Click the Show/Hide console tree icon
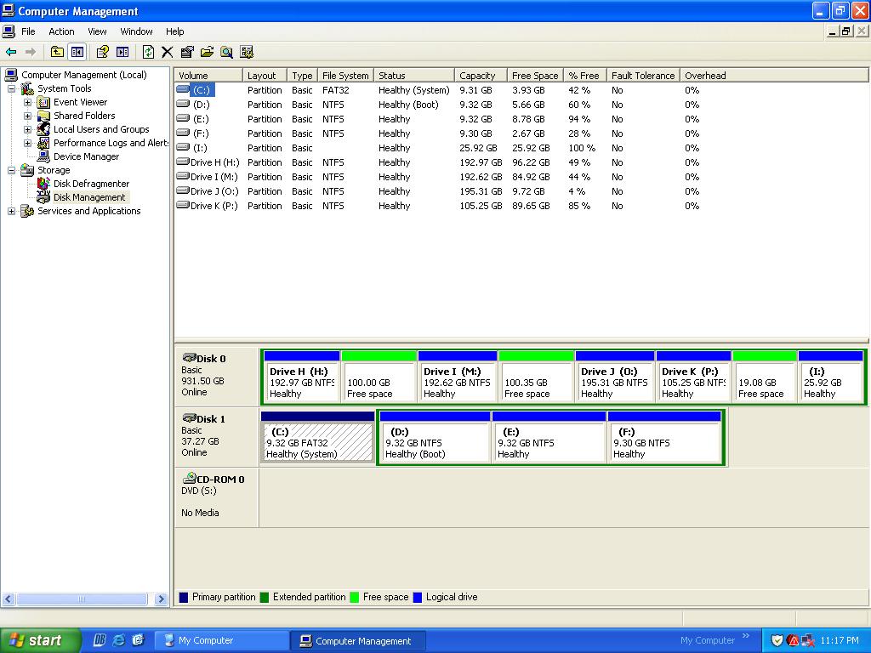The height and width of the screenshot is (653, 871). pyautogui.click(x=76, y=50)
